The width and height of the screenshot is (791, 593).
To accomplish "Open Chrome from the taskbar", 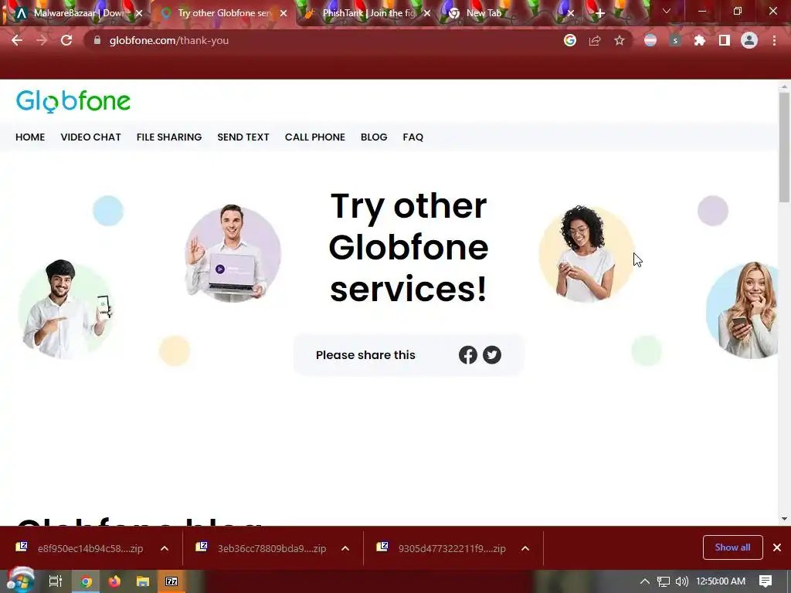I will point(87,581).
